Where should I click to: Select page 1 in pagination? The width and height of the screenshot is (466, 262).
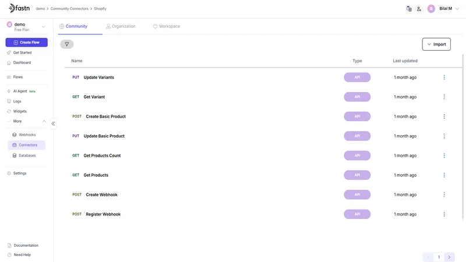(x=439, y=257)
